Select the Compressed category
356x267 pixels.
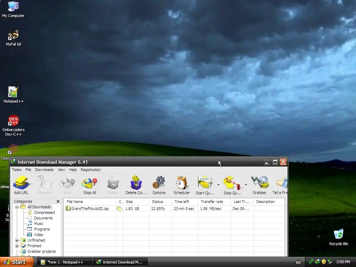(x=44, y=212)
